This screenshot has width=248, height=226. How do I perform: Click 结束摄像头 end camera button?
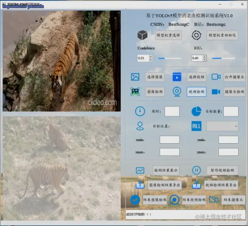tap(233, 200)
